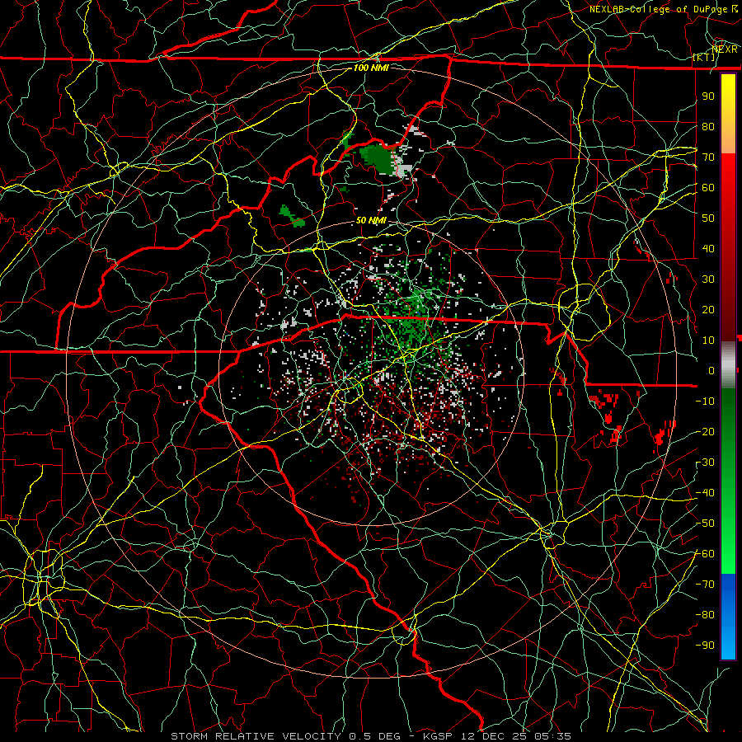Click the positive 20 scale label

click(x=708, y=310)
